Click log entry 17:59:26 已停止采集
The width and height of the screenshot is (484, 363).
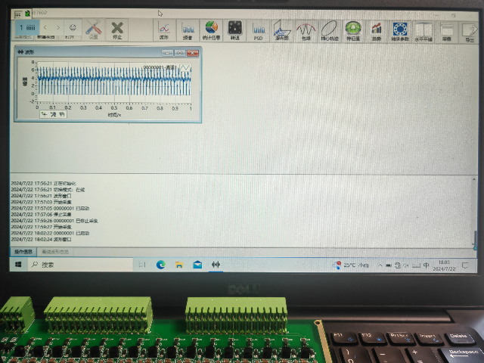pos(54,221)
